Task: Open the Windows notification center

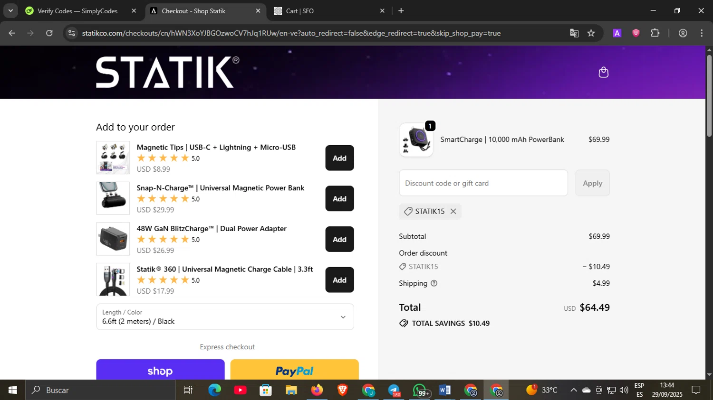Action: pyautogui.click(x=696, y=390)
